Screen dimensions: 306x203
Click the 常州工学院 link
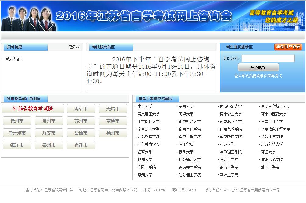pos(229,175)
